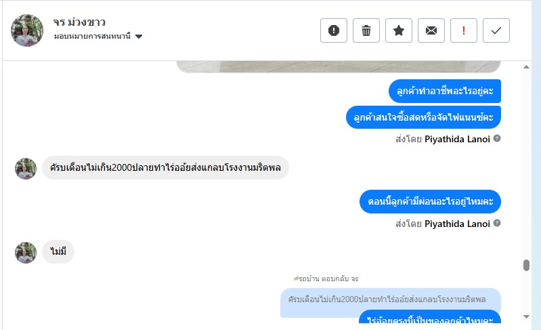Viewport: 541px width, 330px height.
Task: Delete conversation with the trash icon
Action: pos(366,30)
